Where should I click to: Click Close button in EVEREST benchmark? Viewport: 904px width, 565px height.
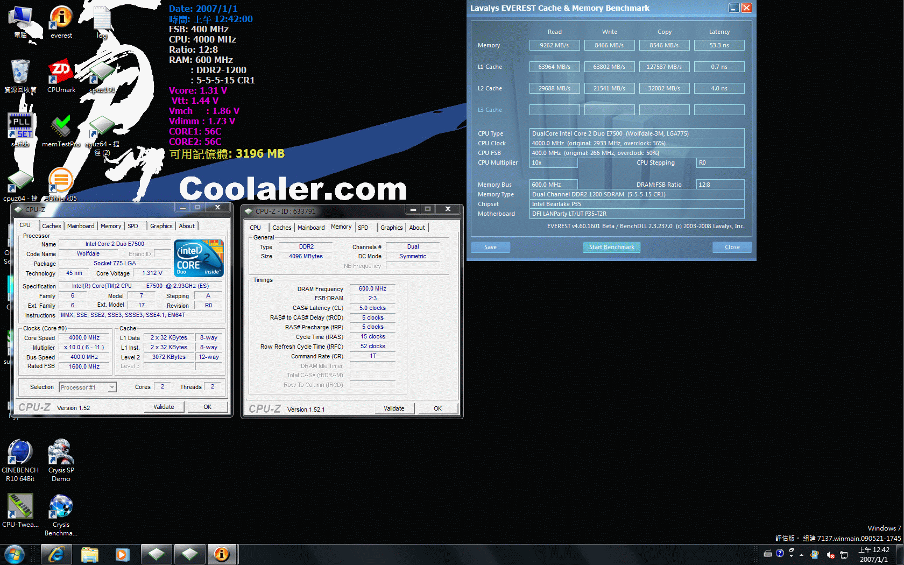point(732,247)
